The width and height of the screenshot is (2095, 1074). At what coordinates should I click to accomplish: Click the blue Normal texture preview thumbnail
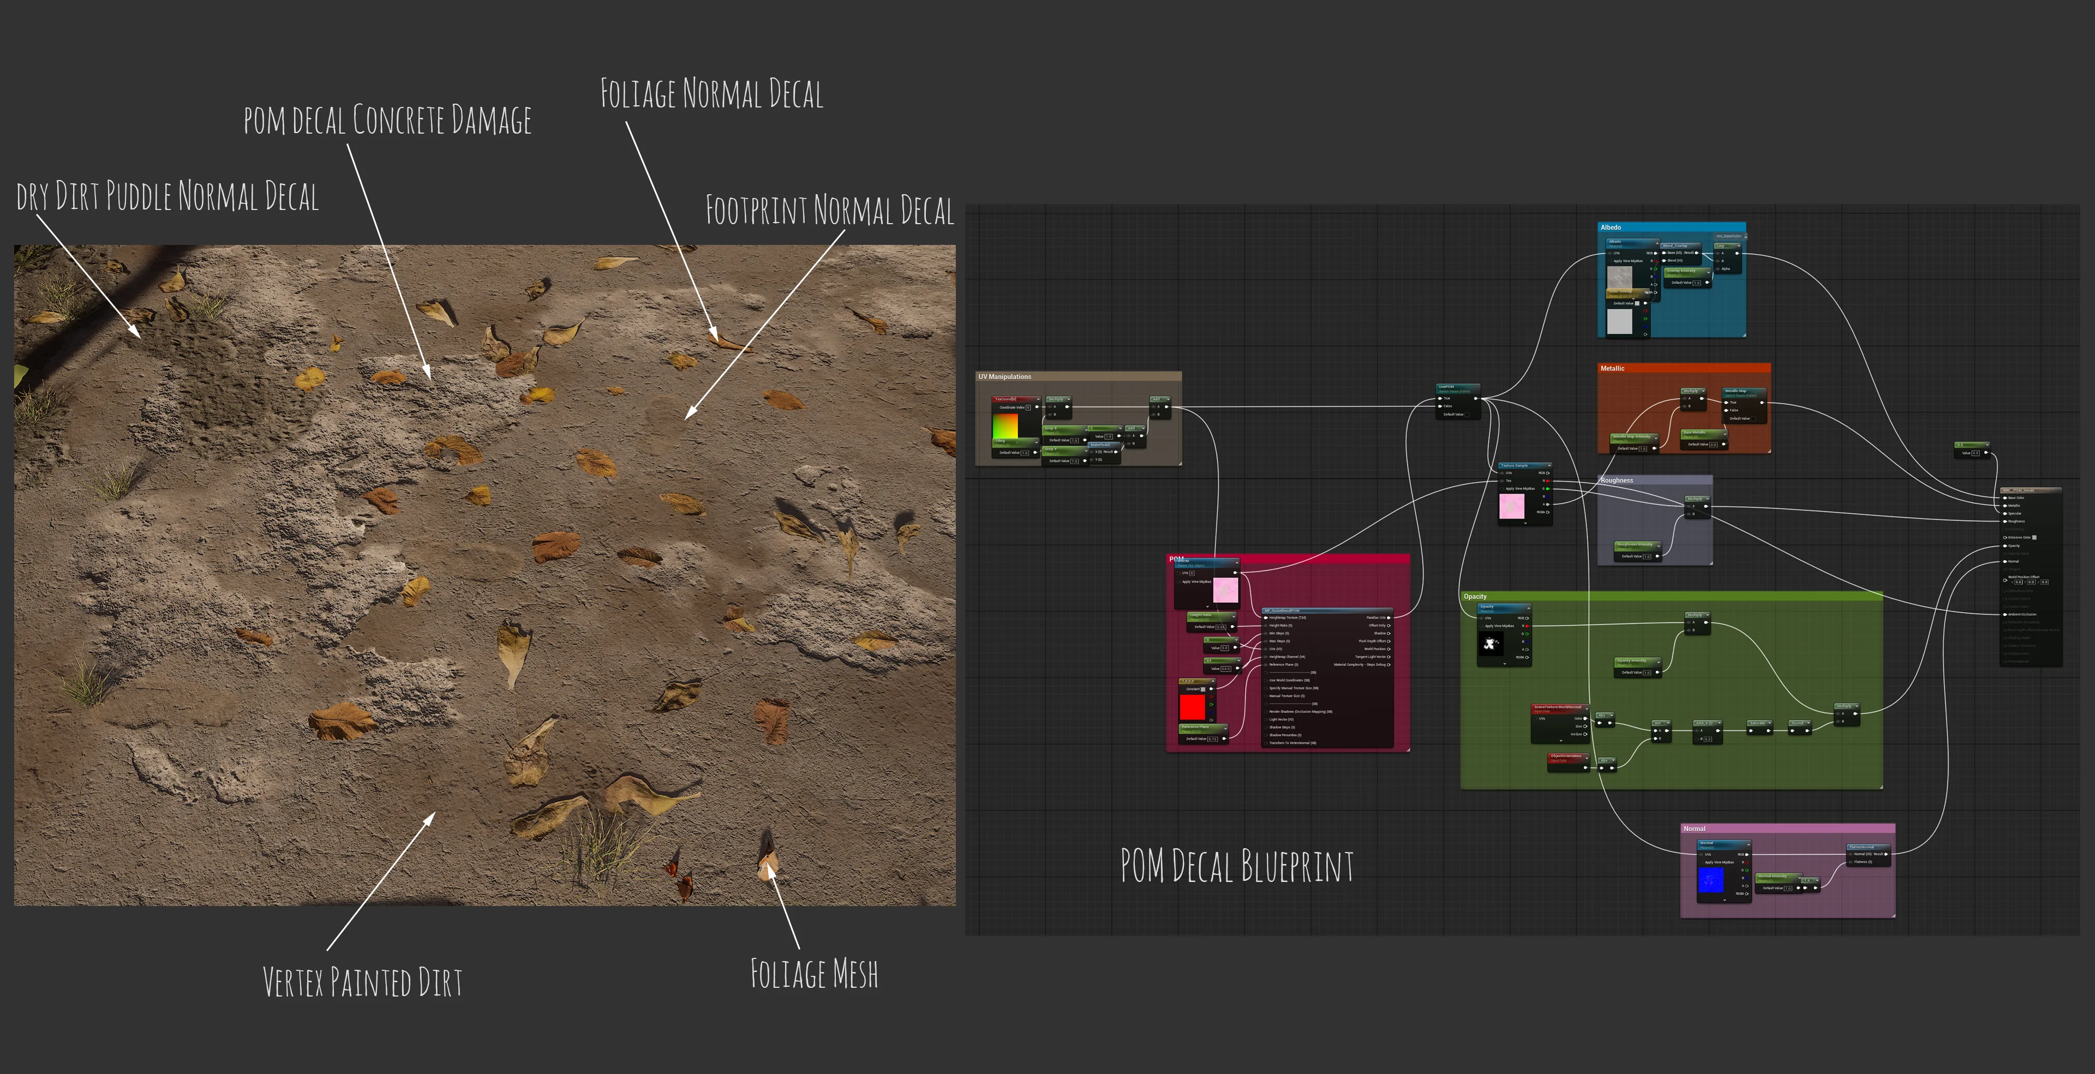click(1711, 880)
